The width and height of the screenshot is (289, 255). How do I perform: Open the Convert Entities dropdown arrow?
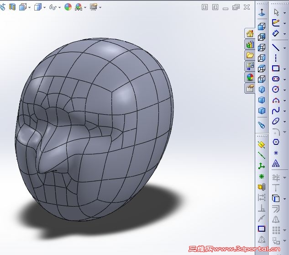(285, 199)
